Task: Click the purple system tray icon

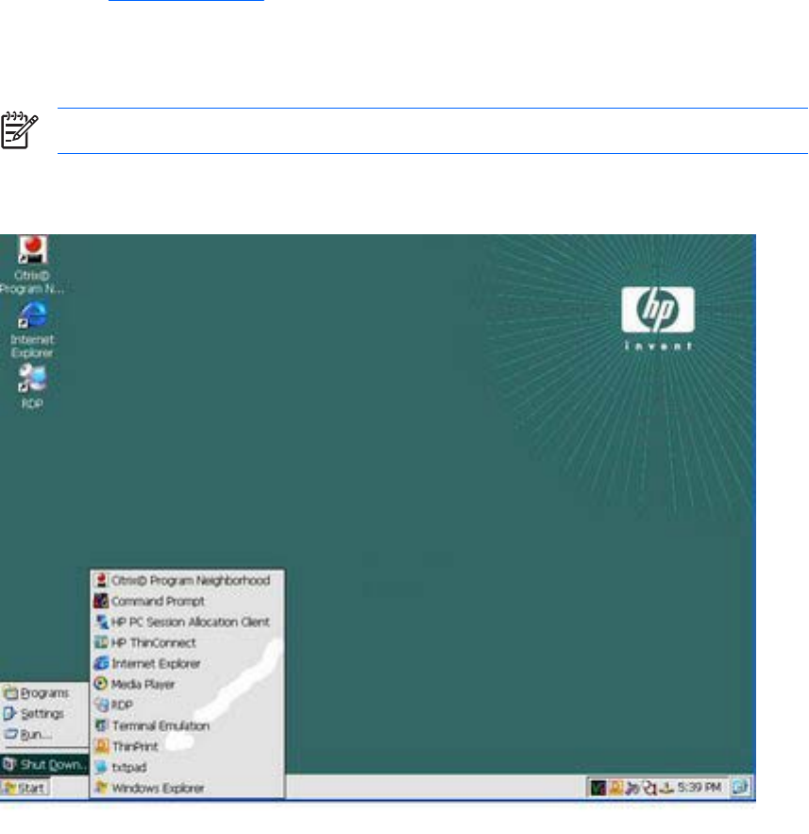Action: click(632, 788)
